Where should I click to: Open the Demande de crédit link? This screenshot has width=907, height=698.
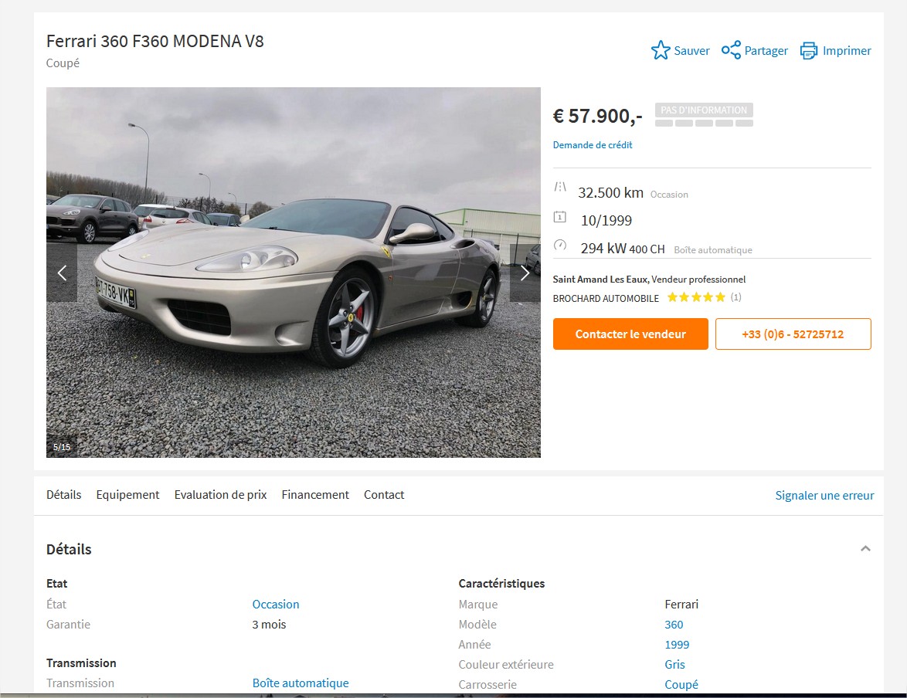pyautogui.click(x=593, y=145)
